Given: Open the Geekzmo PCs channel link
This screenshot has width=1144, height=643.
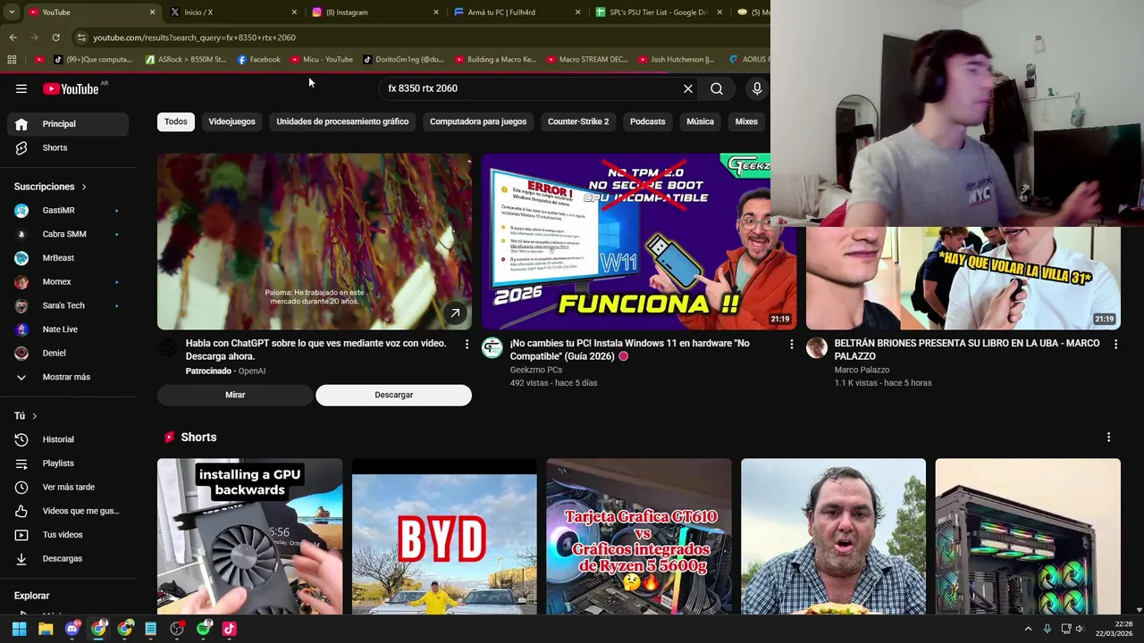Looking at the screenshot, I should (x=536, y=370).
